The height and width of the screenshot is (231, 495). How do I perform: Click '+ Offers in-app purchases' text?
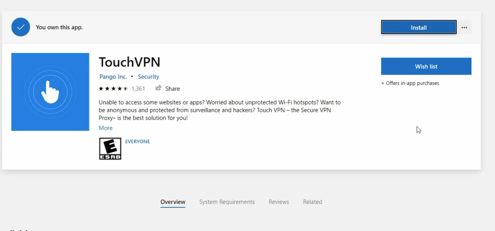(410, 83)
